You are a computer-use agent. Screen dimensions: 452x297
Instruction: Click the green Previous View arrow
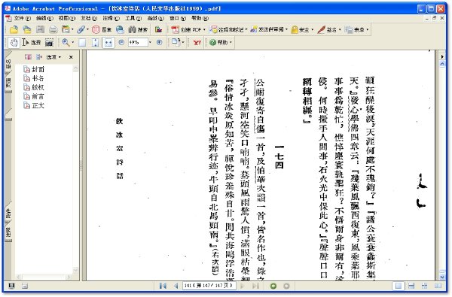273,286
